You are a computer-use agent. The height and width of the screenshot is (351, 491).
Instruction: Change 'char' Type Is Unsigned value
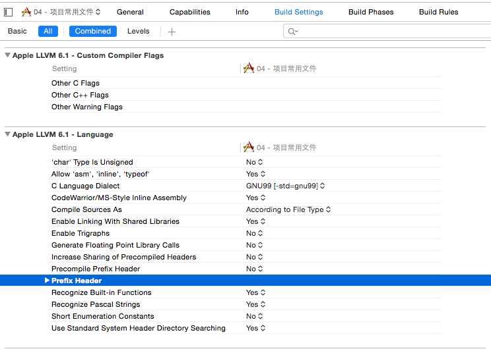(x=254, y=162)
